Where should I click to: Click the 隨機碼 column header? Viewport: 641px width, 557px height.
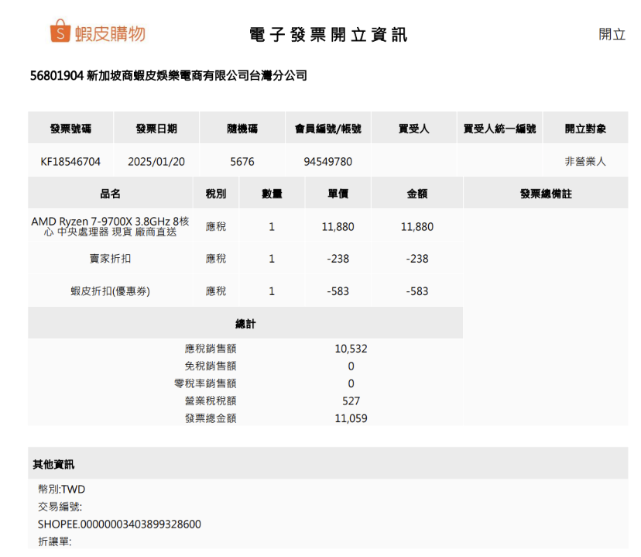242,129
